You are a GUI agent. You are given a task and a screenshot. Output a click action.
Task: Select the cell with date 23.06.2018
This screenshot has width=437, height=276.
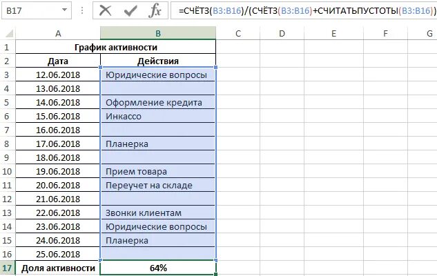(58, 226)
